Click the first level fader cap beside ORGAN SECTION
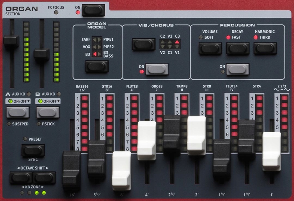 [x=11, y=41]
